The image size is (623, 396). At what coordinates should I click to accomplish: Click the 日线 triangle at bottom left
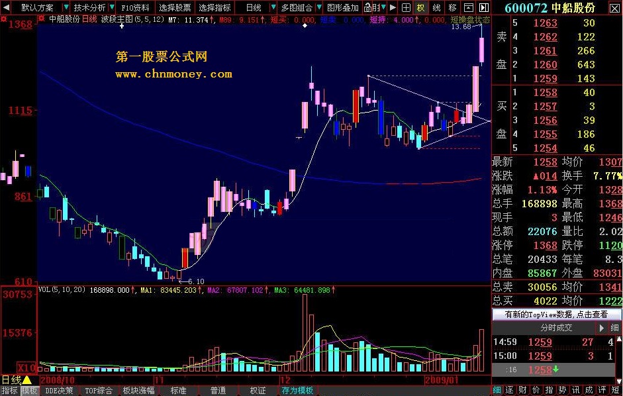pyautogui.click(x=16, y=380)
